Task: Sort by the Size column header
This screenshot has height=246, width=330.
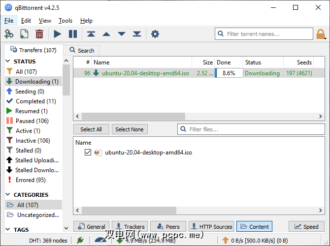Action: (x=203, y=62)
